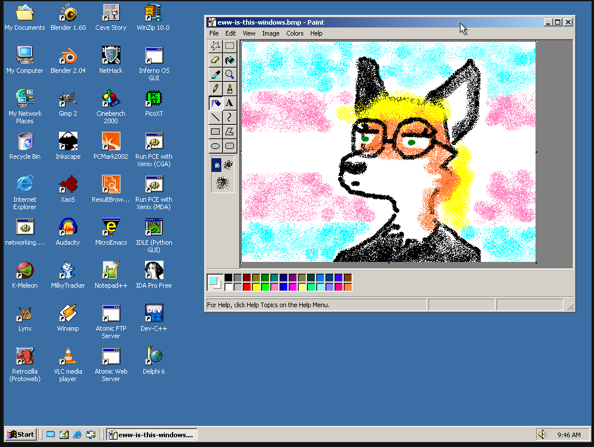Screen dimensions: 594x447
Task: Select the NetHack desktop icon
Action: [111, 61]
